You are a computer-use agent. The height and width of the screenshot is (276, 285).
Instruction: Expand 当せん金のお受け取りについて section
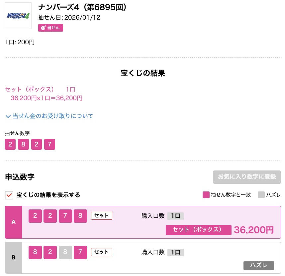click(53, 116)
